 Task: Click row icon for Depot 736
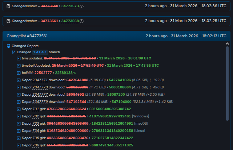coord(19,146)
